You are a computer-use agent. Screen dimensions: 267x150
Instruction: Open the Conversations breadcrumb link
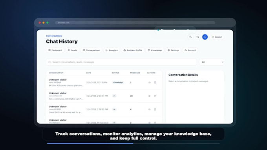point(54,36)
